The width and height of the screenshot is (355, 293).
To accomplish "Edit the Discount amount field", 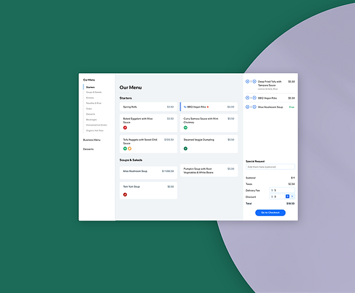I will point(277,197).
